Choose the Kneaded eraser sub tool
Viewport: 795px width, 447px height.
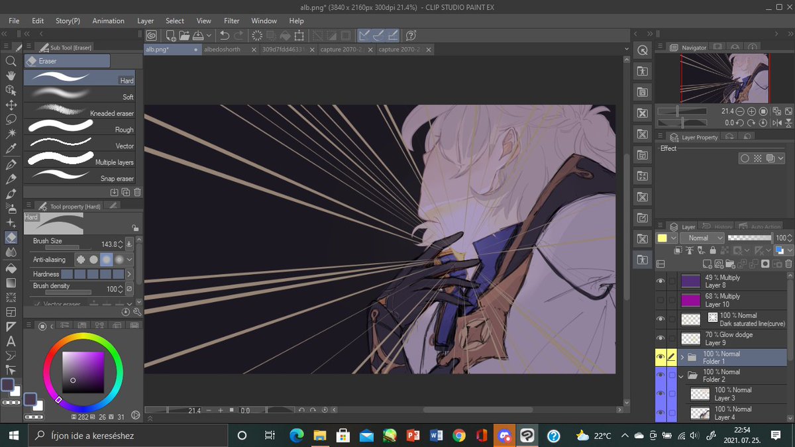tap(79, 111)
